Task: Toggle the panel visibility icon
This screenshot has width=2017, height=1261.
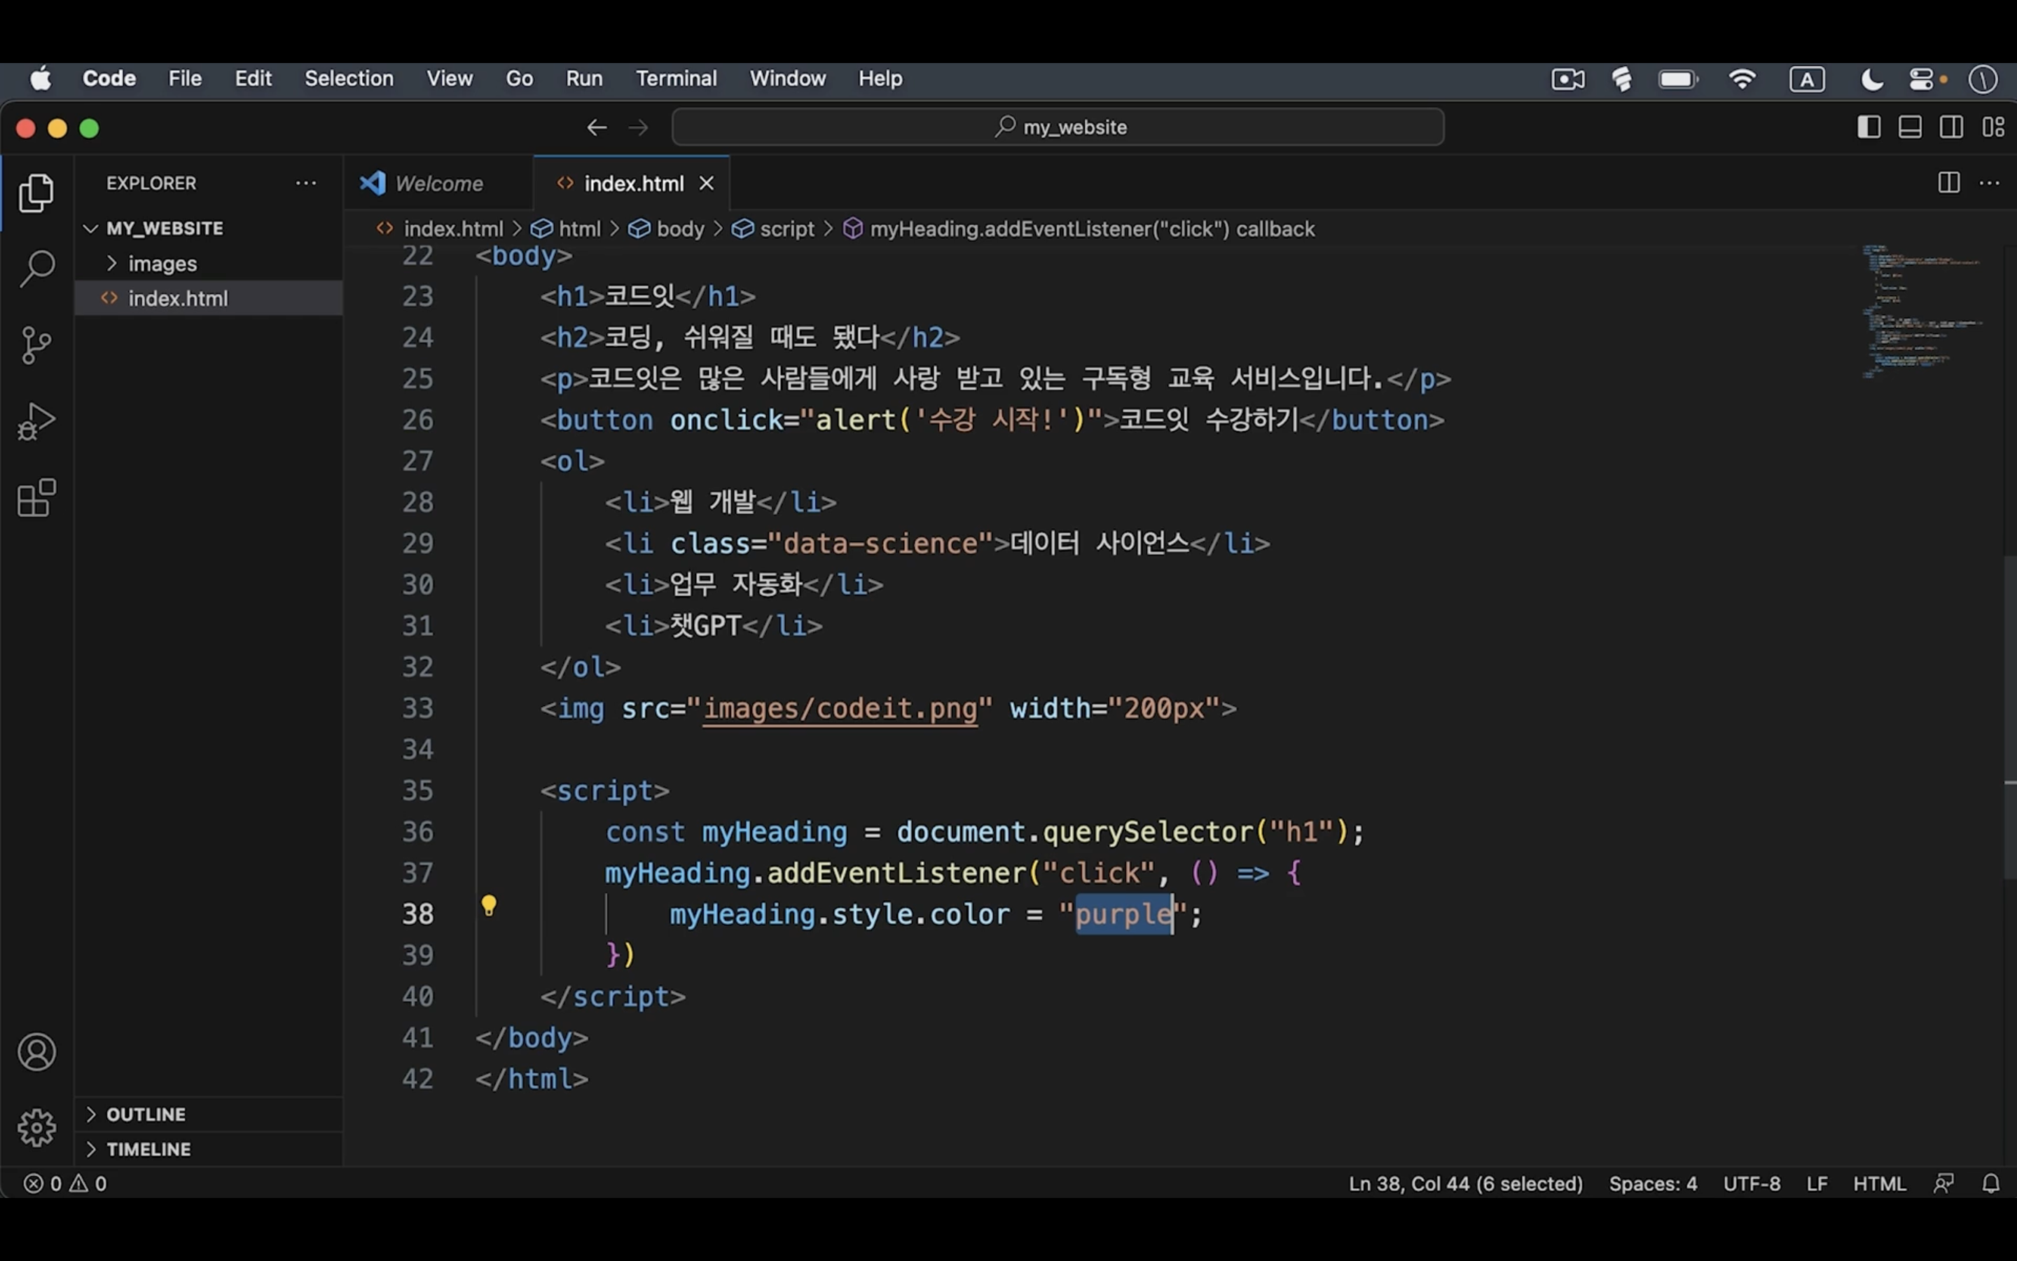Action: tap(1909, 126)
